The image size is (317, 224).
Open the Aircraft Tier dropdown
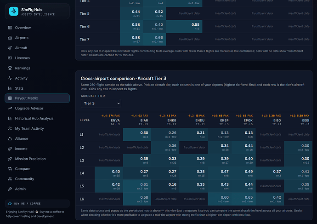[101, 103]
